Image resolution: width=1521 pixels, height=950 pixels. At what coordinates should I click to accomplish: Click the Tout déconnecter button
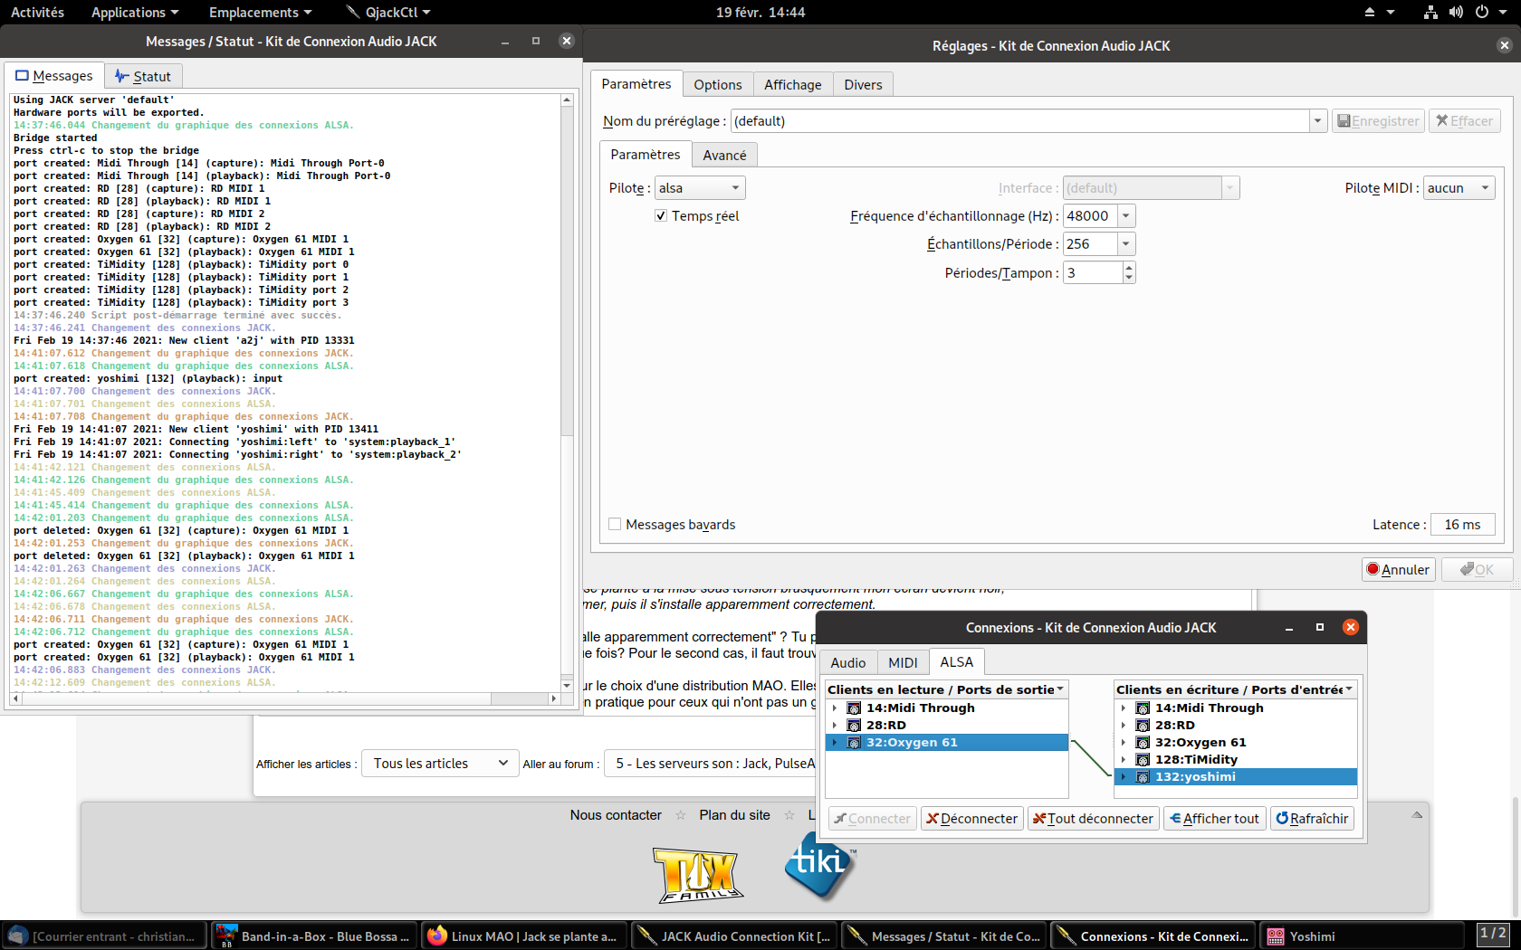(1093, 819)
